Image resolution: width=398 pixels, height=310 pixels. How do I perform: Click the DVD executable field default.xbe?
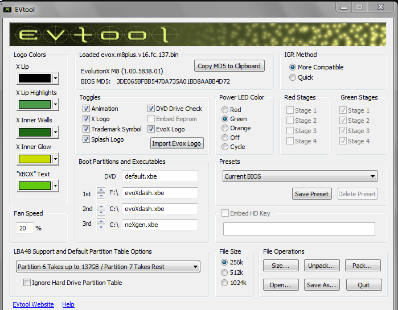click(160, 176)
